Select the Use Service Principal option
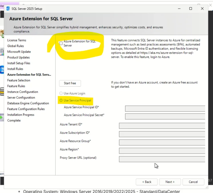This screenshot has height=193, width=213. pos(61,100)
